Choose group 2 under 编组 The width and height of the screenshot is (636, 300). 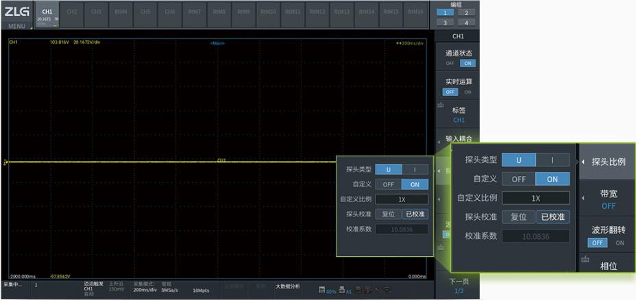(x=467, y=12)
